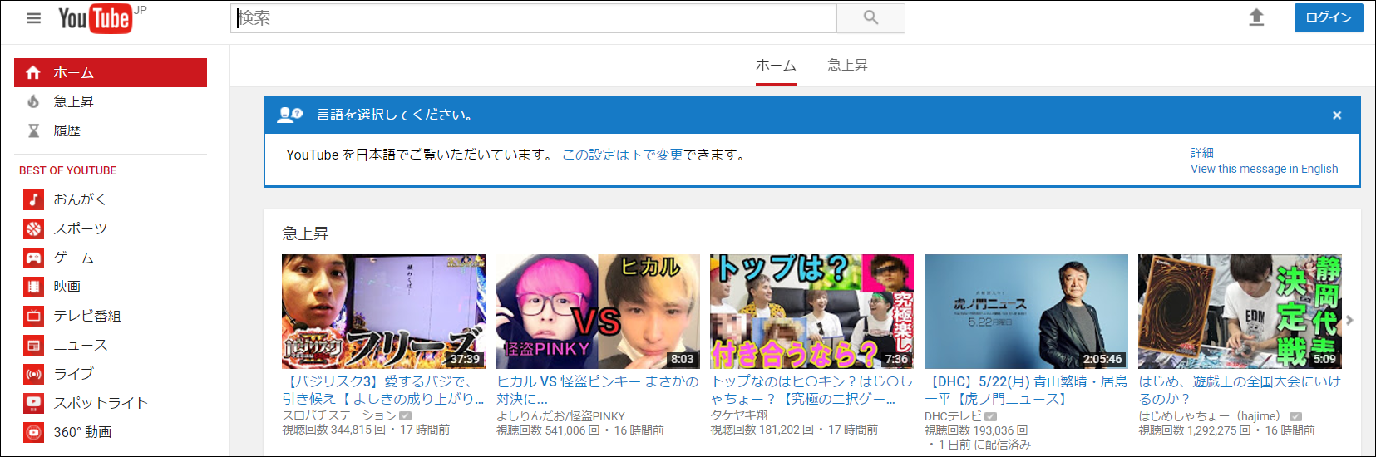Open 履歴 in the sidebar
Screen dimensions: 1376x457
tap(67, 130)
